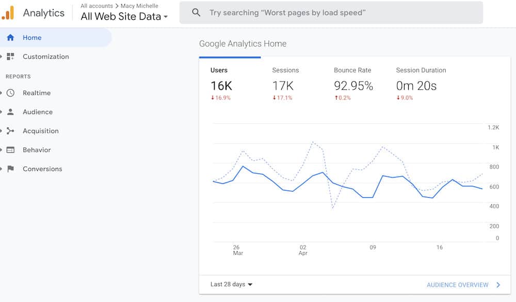Expand the Acquisition tree arrow
516x302 pixels.
(x=1, y=131)
